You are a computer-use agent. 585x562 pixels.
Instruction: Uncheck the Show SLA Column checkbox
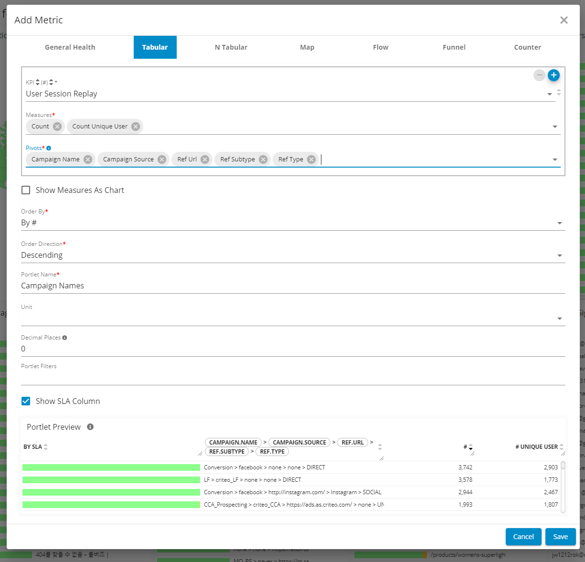(26, 401)
